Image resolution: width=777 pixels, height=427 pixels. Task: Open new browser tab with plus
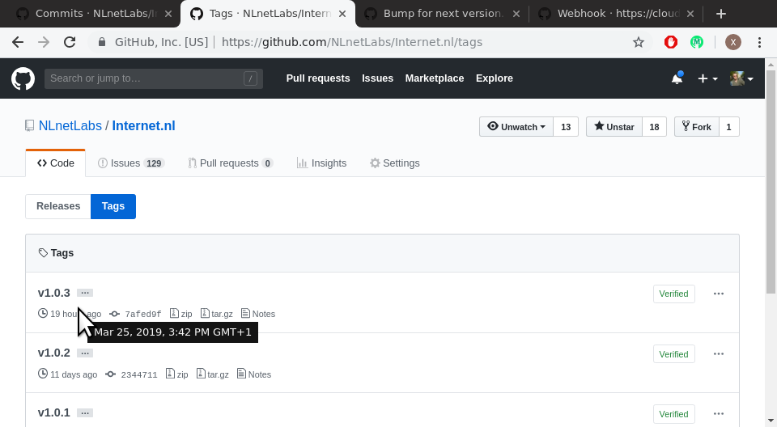[721, 14]
